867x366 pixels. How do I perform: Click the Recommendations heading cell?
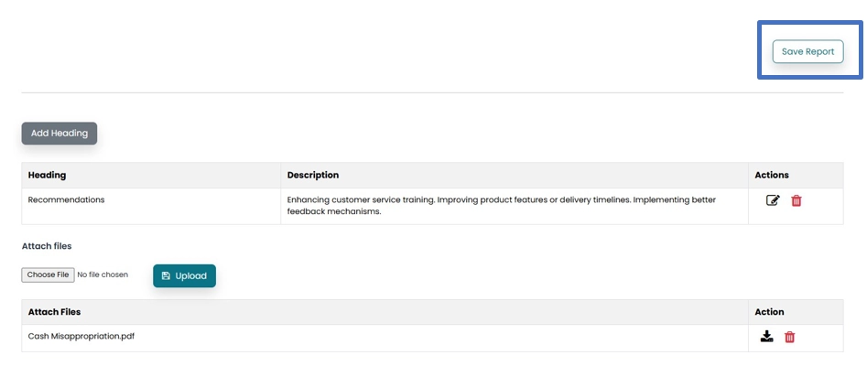[66, 199]
